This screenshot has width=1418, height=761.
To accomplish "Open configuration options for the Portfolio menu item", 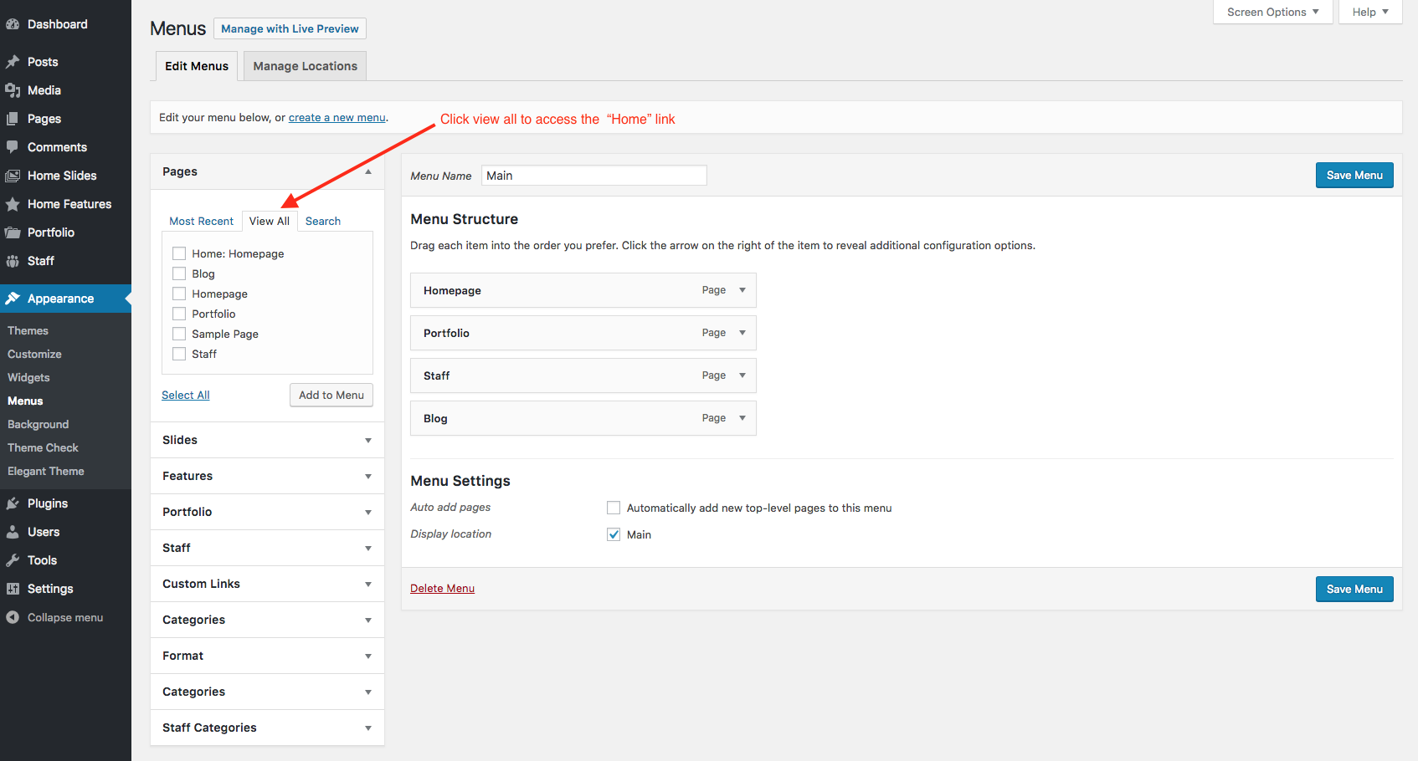I will [742, 332].
